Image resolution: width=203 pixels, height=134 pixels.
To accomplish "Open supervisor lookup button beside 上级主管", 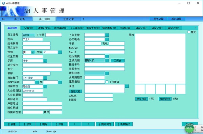I will click(107, 35).
